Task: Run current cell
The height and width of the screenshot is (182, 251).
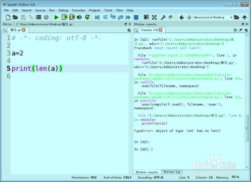Action: tap(64, 17)
